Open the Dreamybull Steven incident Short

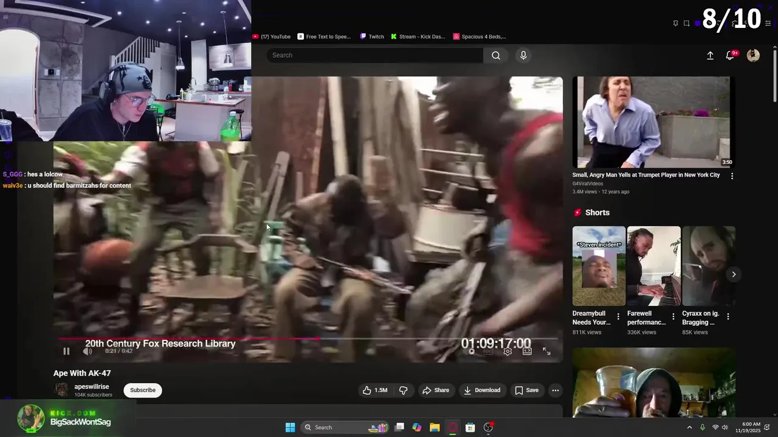[599, 266]
